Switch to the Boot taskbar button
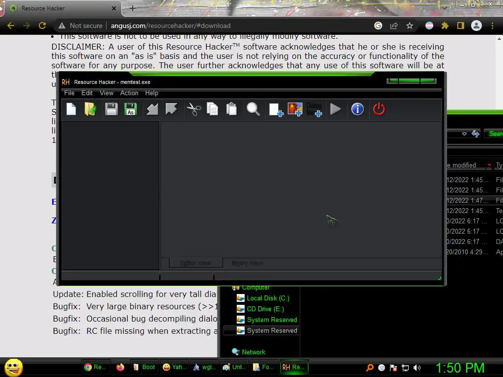The width and height of the screenshot is (503, 377). (x=144, y=367)
